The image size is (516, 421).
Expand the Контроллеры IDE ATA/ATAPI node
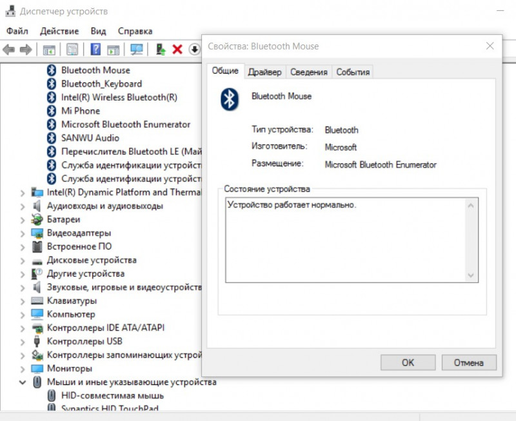click(23, 328)
